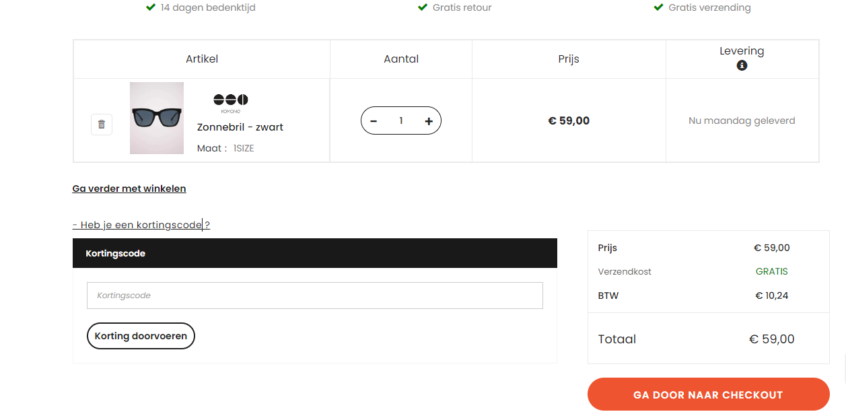Viewport: 846px width, 416px height.
Task: Remove item with the trash icon
Action: [102, 125]
